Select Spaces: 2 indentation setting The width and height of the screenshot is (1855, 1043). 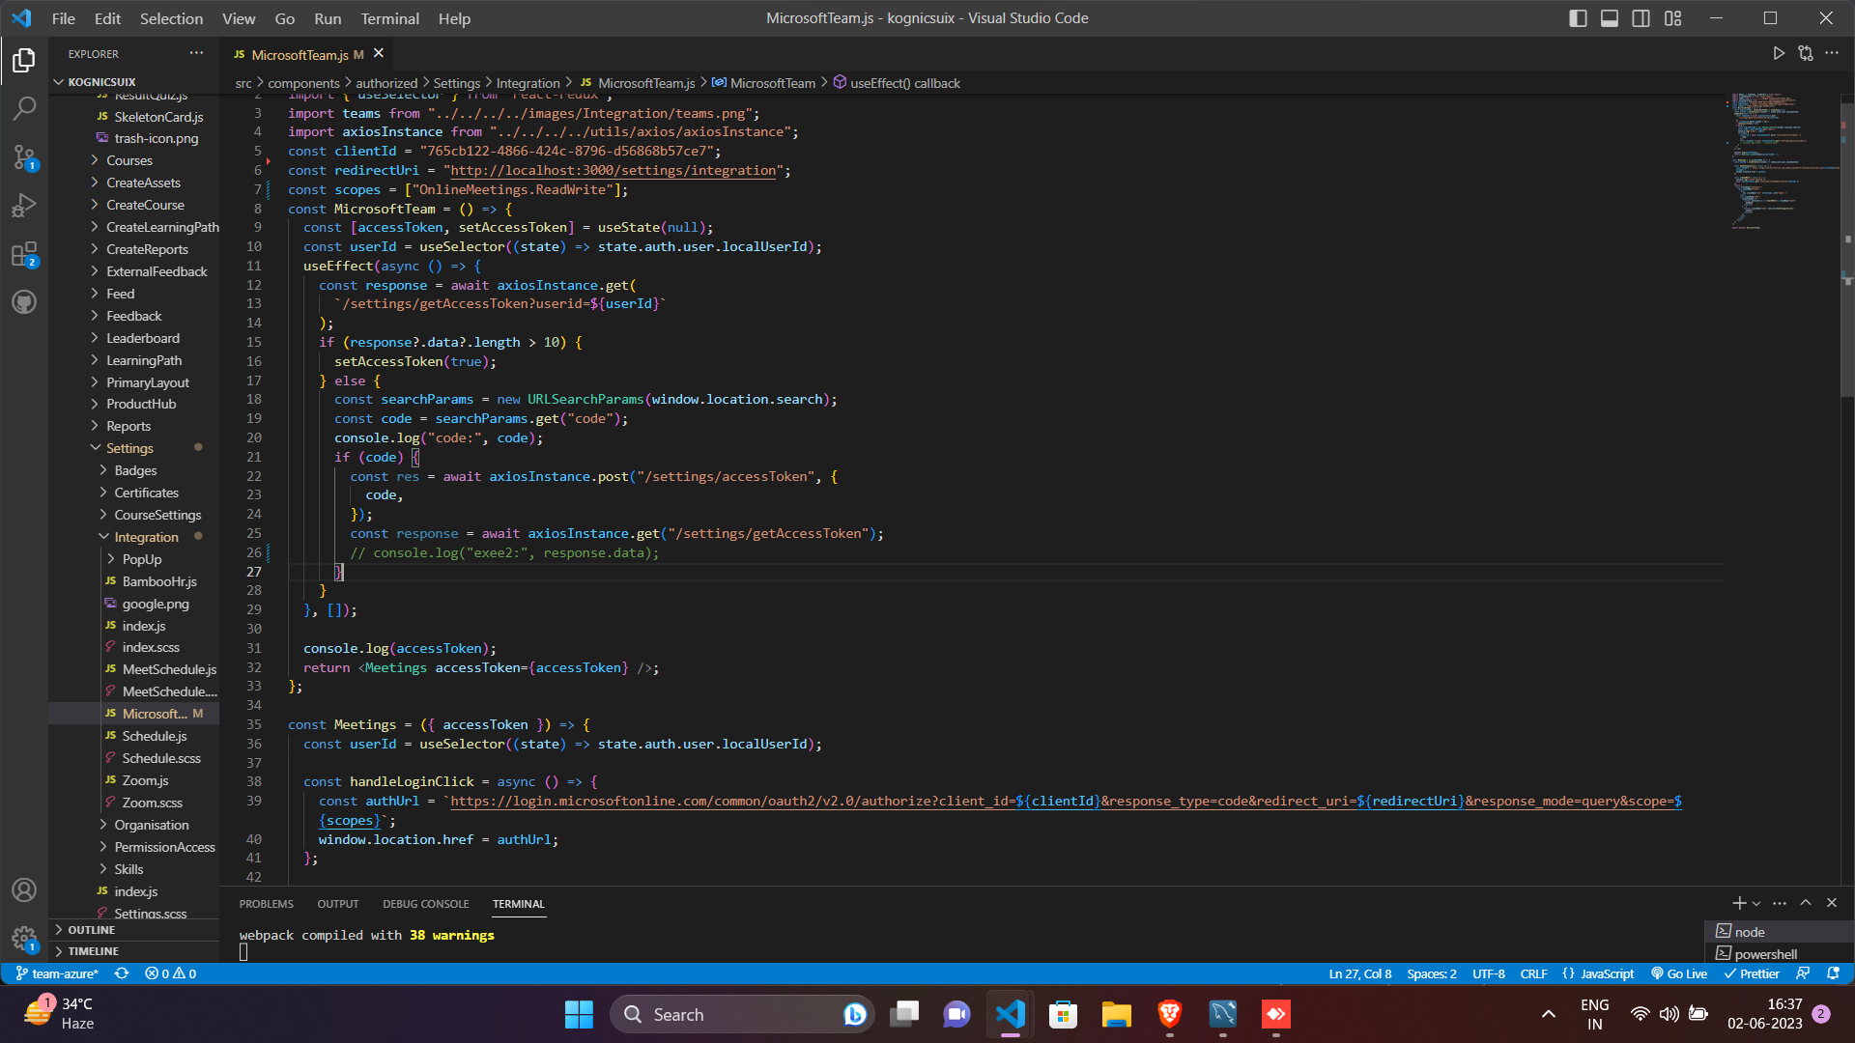click(x=1432, y=973)
